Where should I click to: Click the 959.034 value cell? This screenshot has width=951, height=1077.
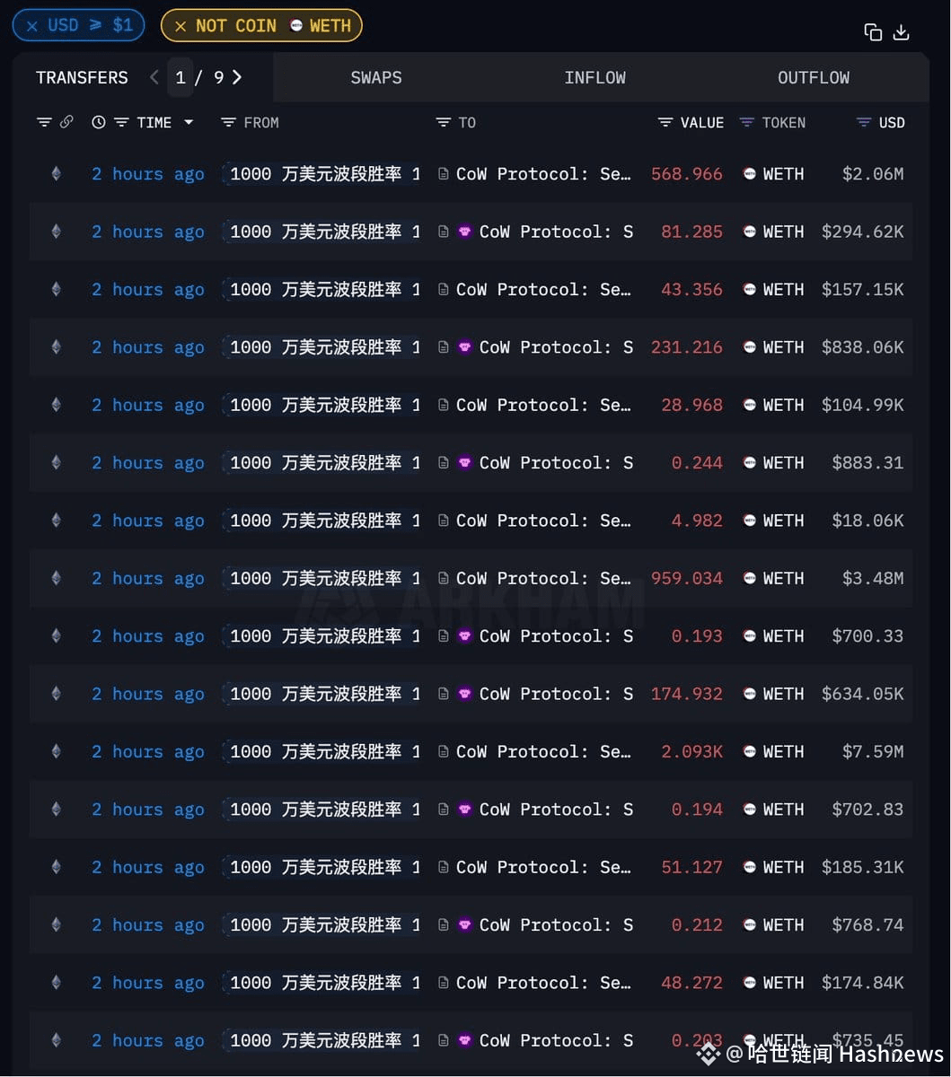click(x=687, y=578)
